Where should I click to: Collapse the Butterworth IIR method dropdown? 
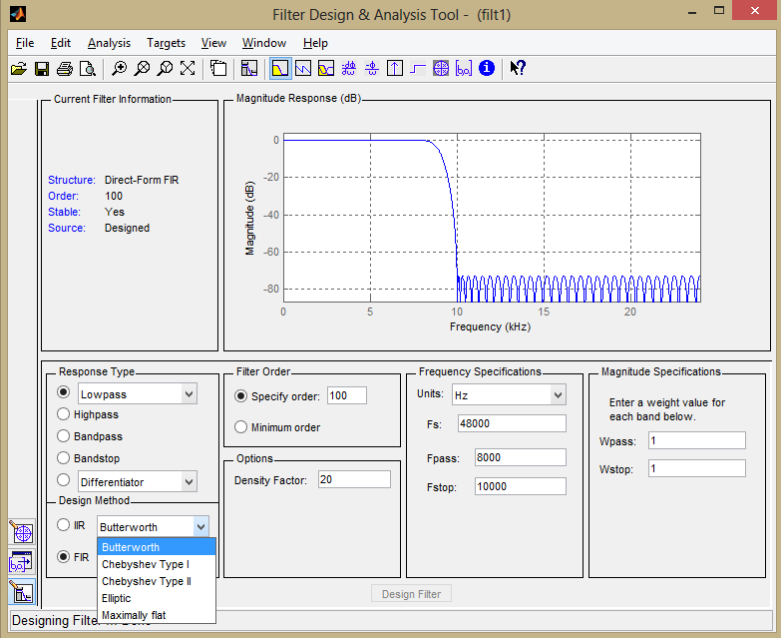pyautogui.click(x=200, y=527)
